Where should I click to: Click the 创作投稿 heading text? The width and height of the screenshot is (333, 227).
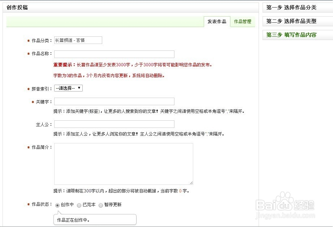coord(17,8)
